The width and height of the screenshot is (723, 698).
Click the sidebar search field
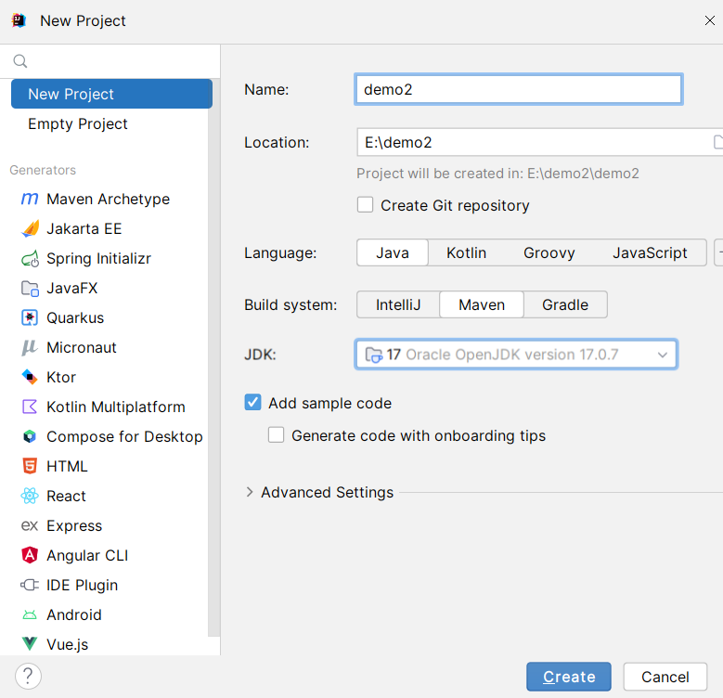tap(110, 61)
